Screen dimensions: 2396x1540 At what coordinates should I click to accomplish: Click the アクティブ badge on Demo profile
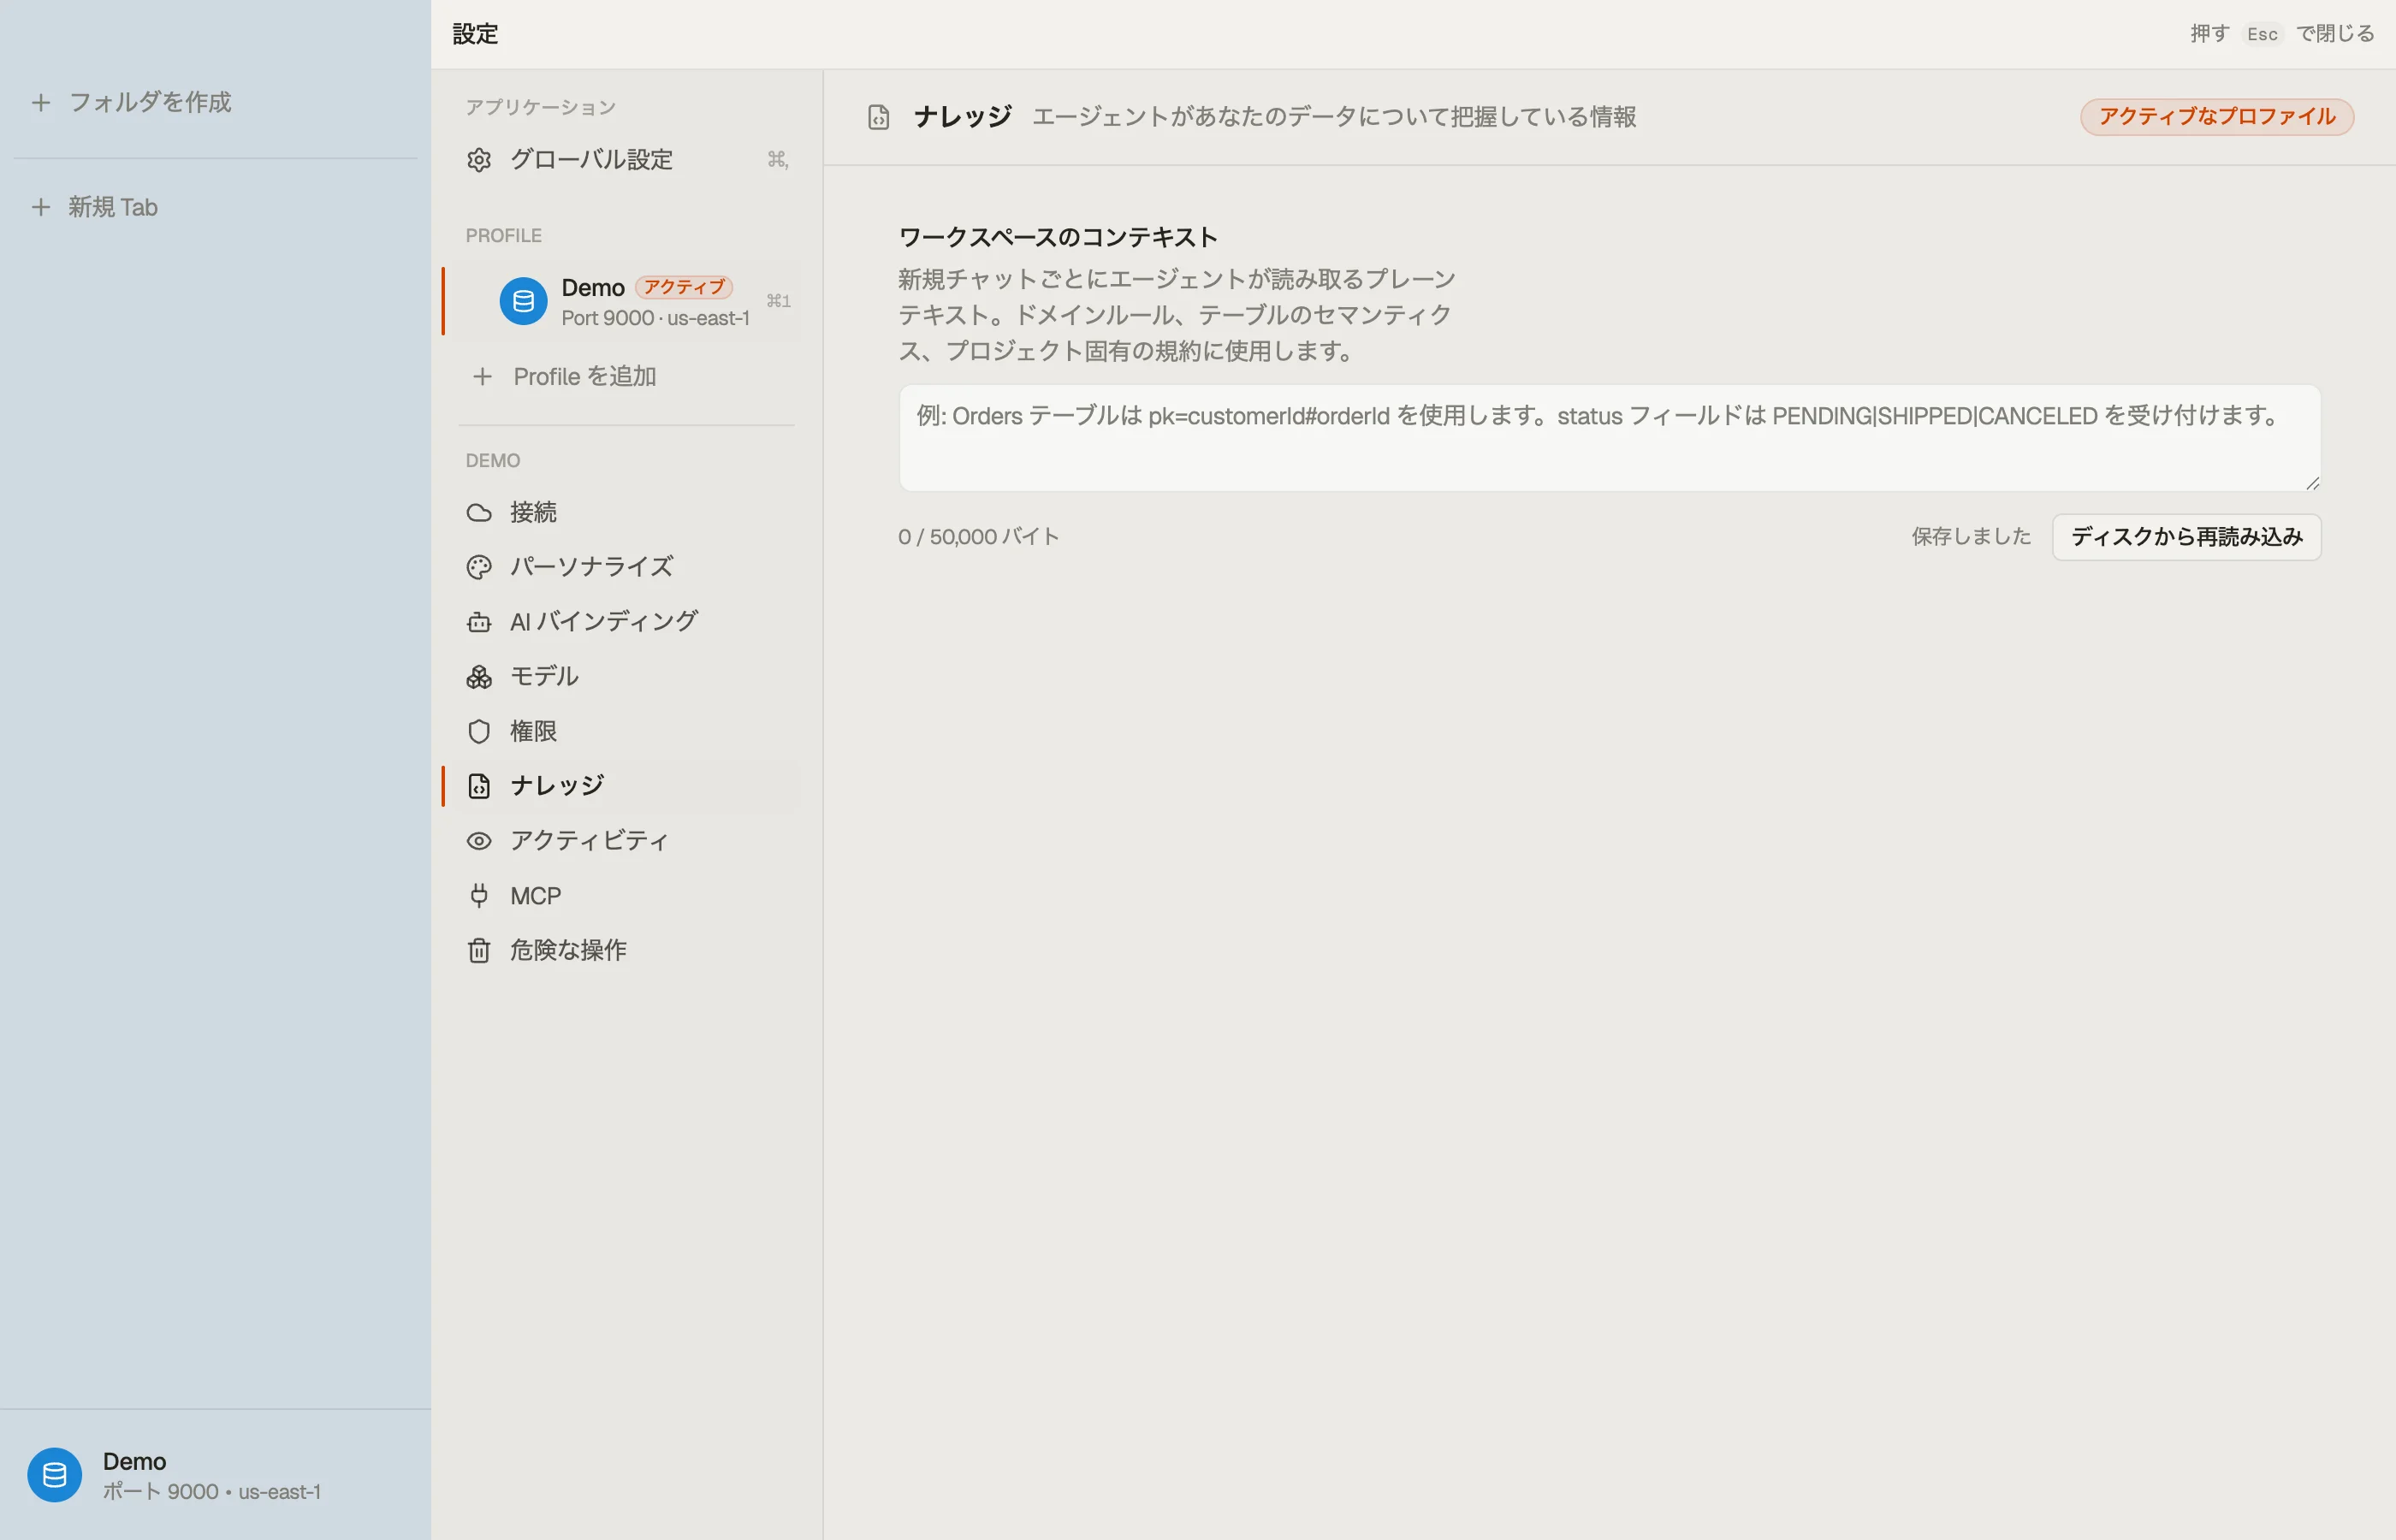pyautogui.click(x=684, y=288)
